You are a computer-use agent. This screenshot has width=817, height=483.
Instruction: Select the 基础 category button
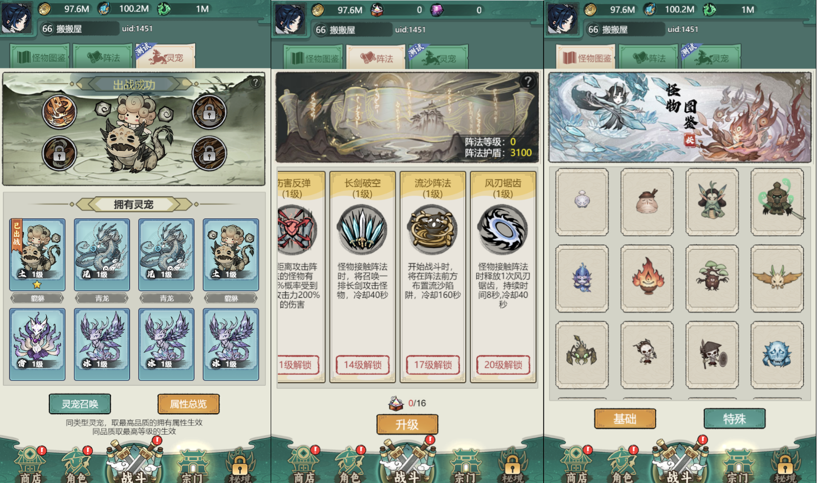[x=625, y=419]
